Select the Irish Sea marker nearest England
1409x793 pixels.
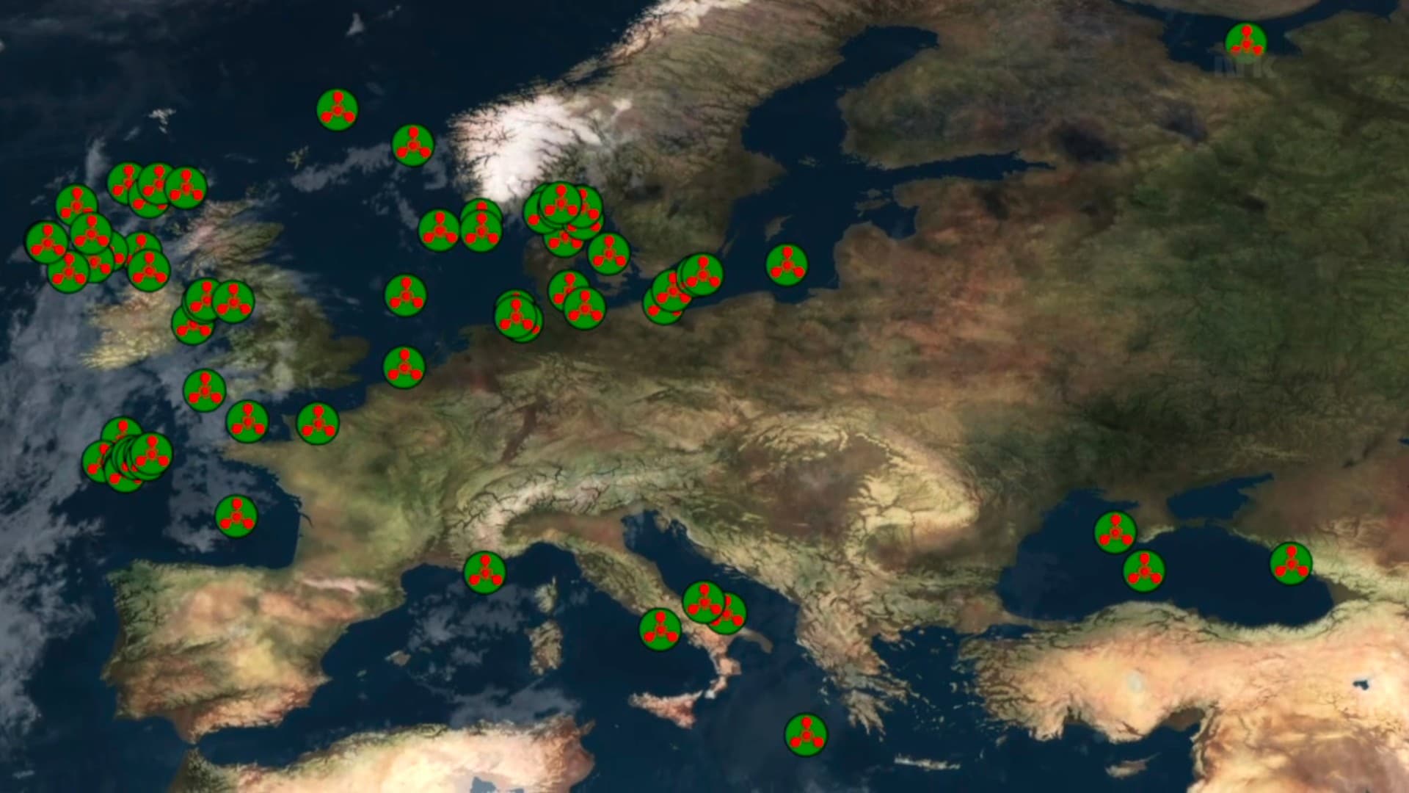233,302
